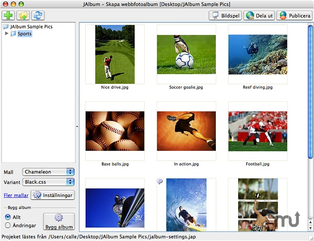Click the green zoom window button

click(21, 4)
